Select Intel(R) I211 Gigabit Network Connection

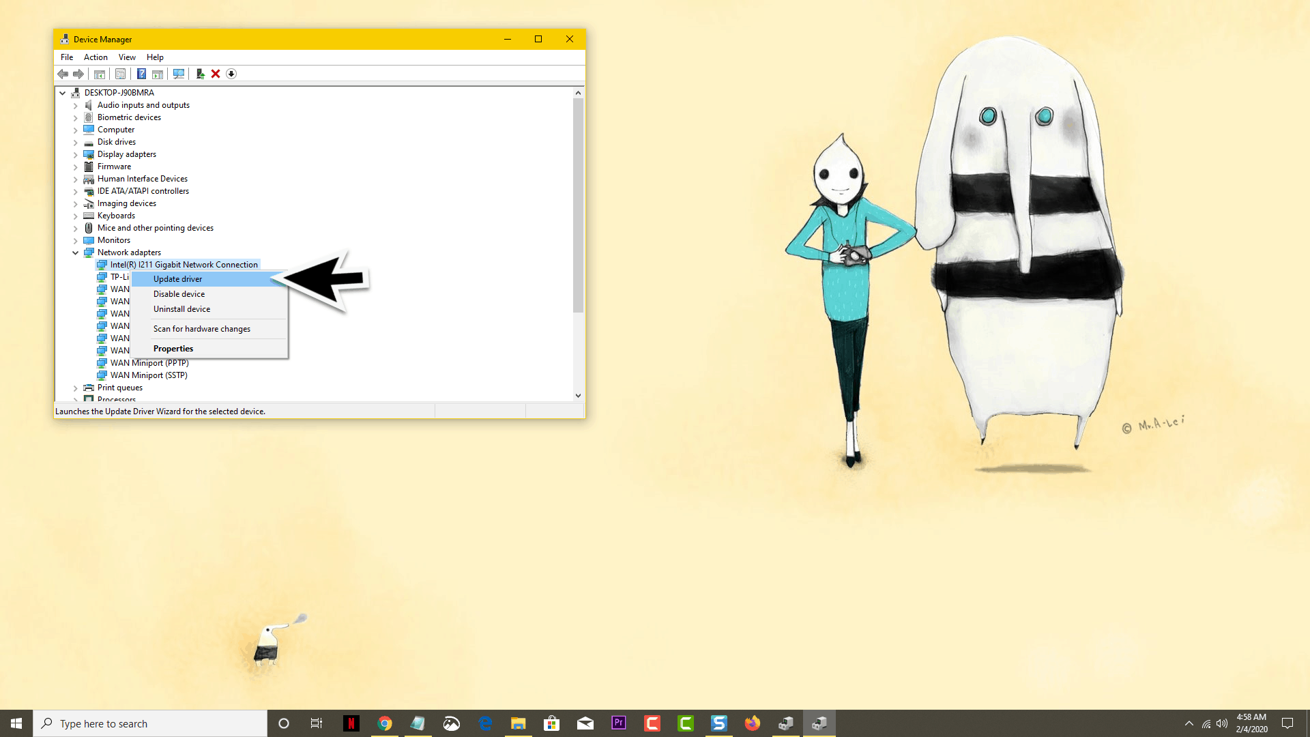(x=184, y=265)
